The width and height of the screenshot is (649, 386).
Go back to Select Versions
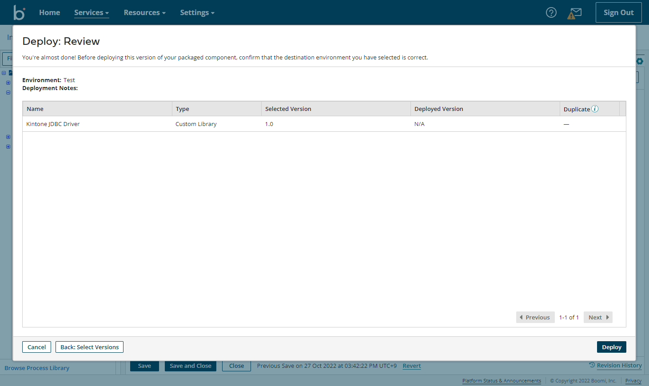[89, 347]
